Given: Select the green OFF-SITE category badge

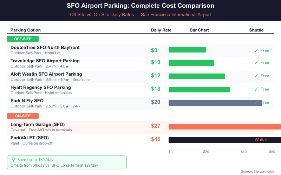Looking at the screenshot, I should pos(23,39).
